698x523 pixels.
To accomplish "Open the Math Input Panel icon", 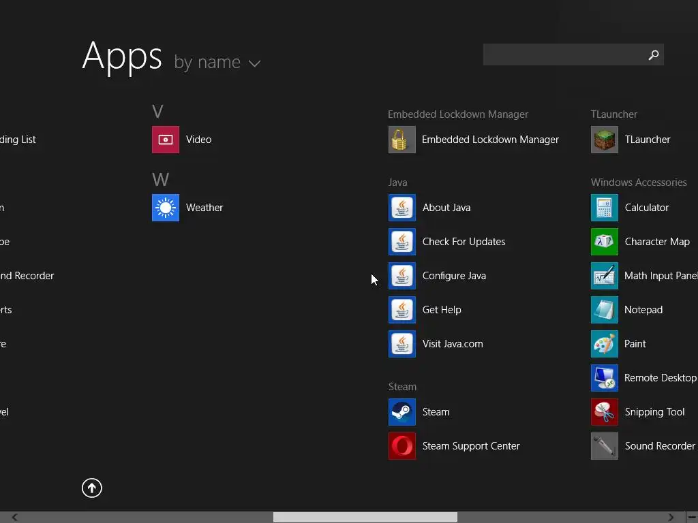I will (605, 276).
